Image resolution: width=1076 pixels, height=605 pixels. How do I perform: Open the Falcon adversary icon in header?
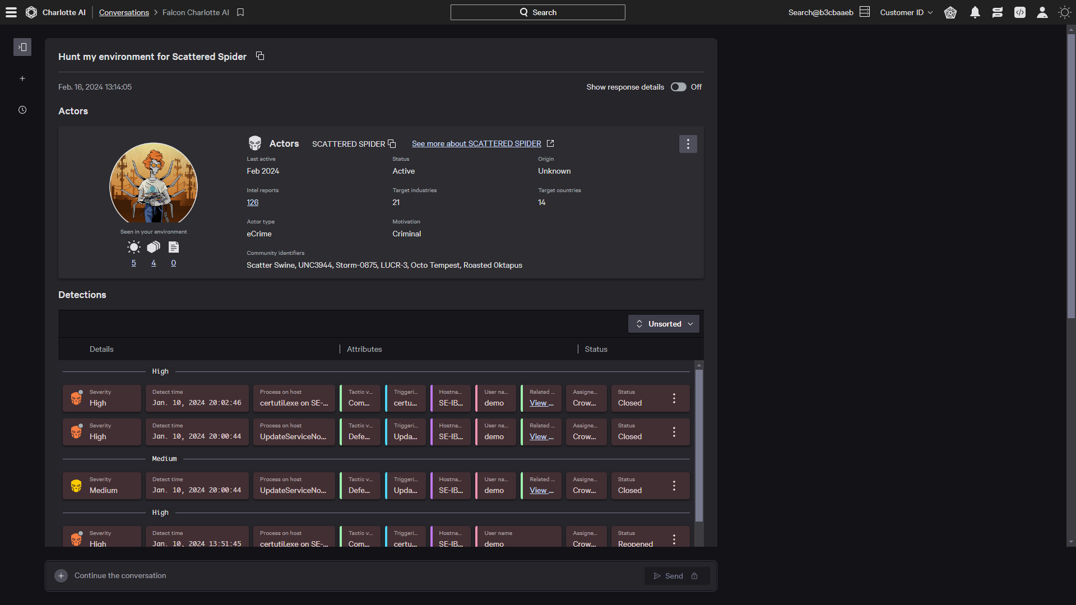click(x=950, y=12)
